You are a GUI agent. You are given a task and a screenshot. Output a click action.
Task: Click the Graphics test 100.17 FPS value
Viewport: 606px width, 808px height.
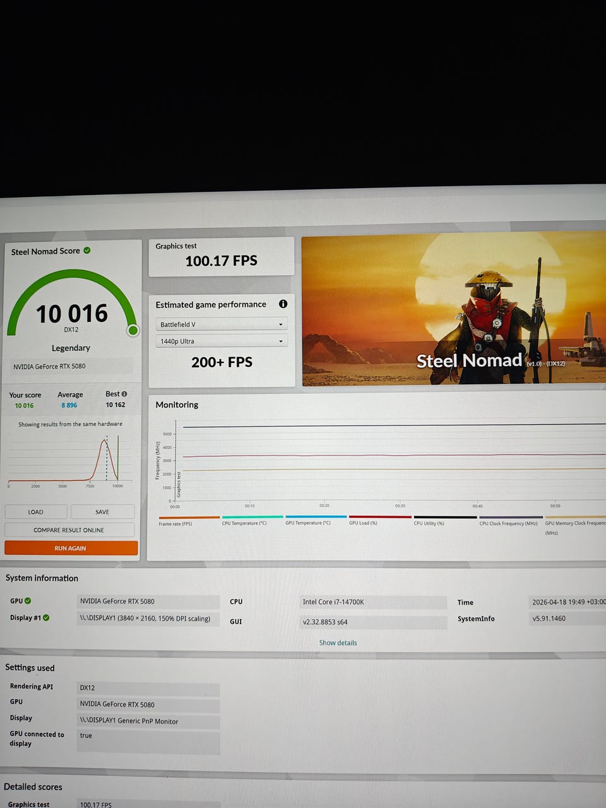click(221, 261)
